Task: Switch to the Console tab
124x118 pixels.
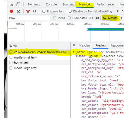Action: coord(51,4)
